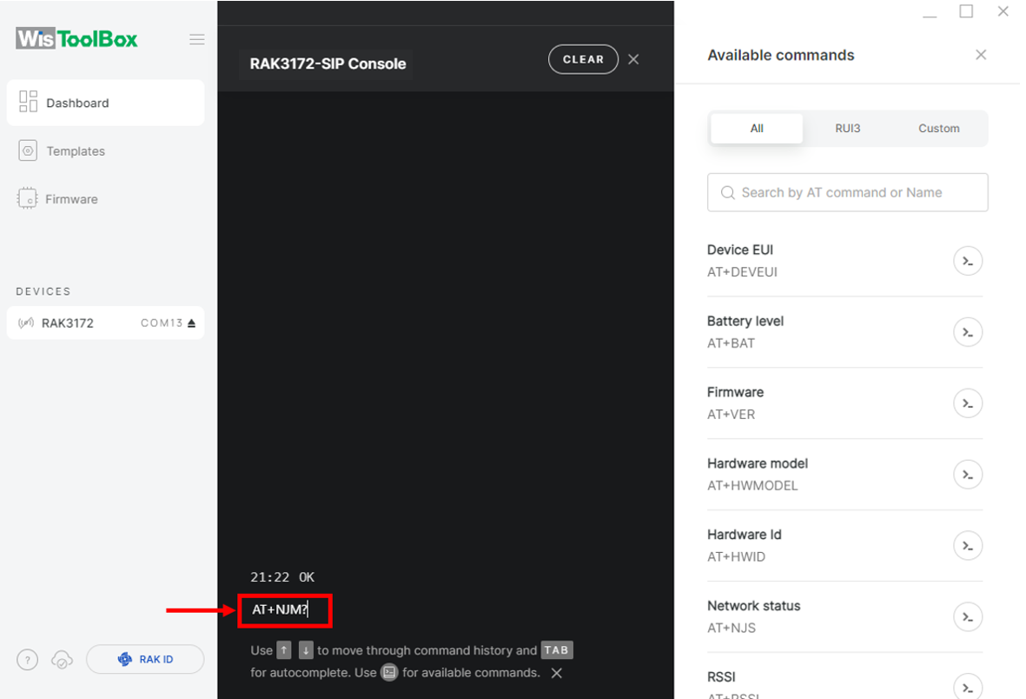Open the Dashboard page
Viewport: 1026px width, 699px height.
pyautogui.click(x=105, y=103)
